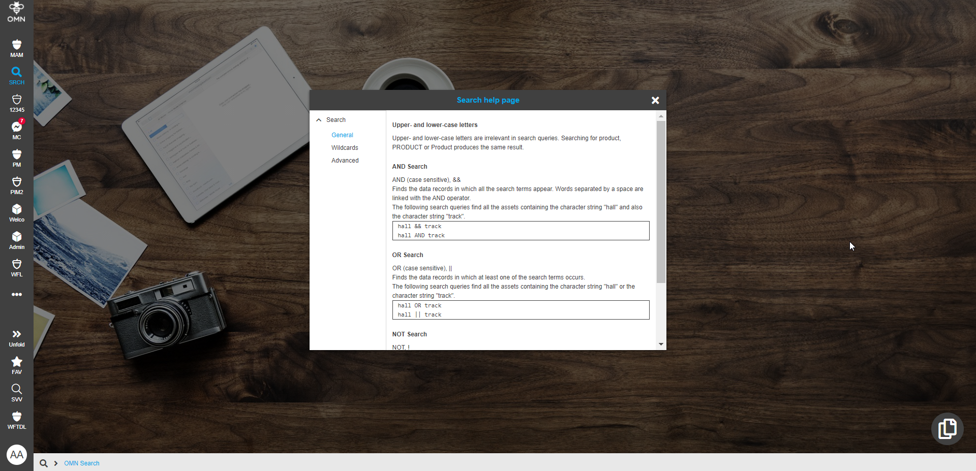Open the floating documents button bottom right
Image resolution: width=976 pixels, height=471 pixels.
pyautogui.click(x=947, y=428)
